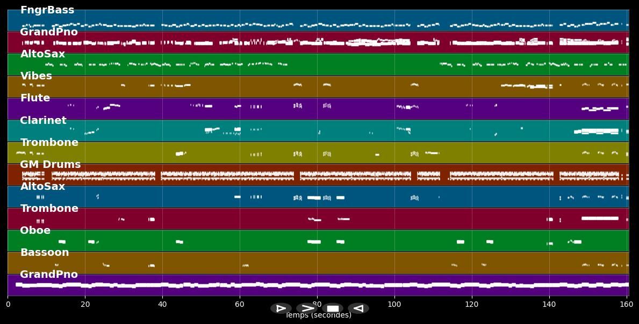Click the outlined right-pointing triangle playback button
This screenshot has width=639, height=324.
[x=281, y=308]
